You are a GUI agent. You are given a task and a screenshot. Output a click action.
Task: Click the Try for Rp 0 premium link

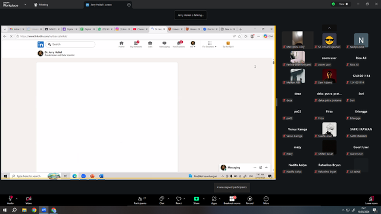click(228, 45)
